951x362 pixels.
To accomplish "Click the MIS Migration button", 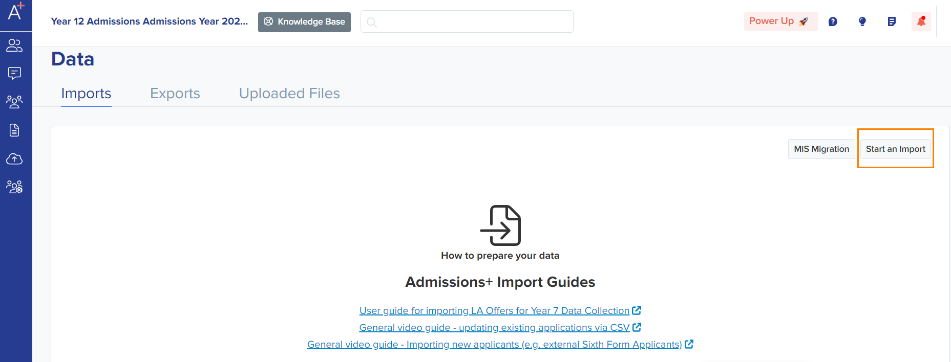I will [x=821, y=149].
